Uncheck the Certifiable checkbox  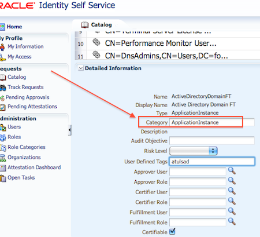click(x=172, y=231)
